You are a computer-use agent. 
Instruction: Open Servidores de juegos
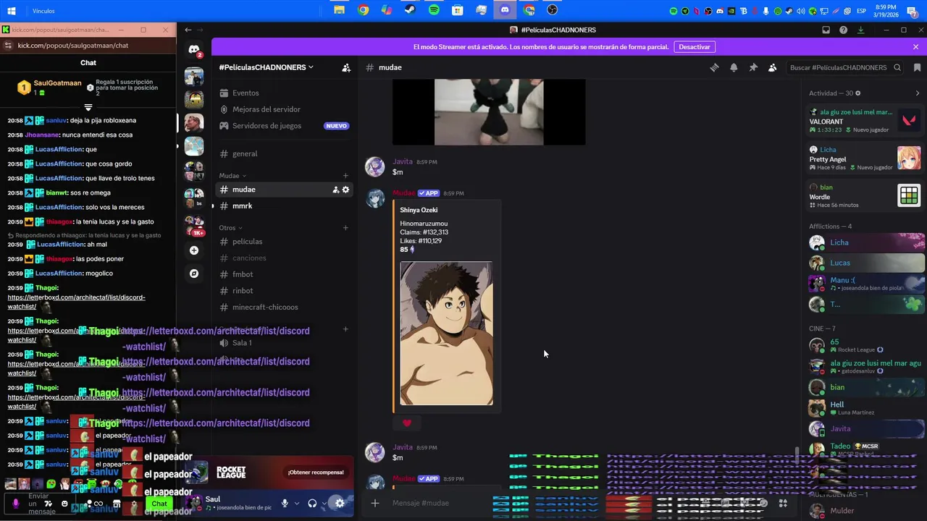tap(284, 126)
